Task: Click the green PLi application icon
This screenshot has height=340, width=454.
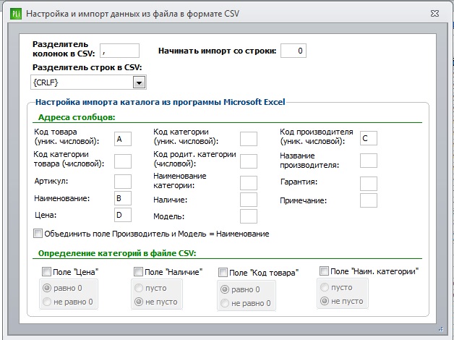Action: pos(16,14)
